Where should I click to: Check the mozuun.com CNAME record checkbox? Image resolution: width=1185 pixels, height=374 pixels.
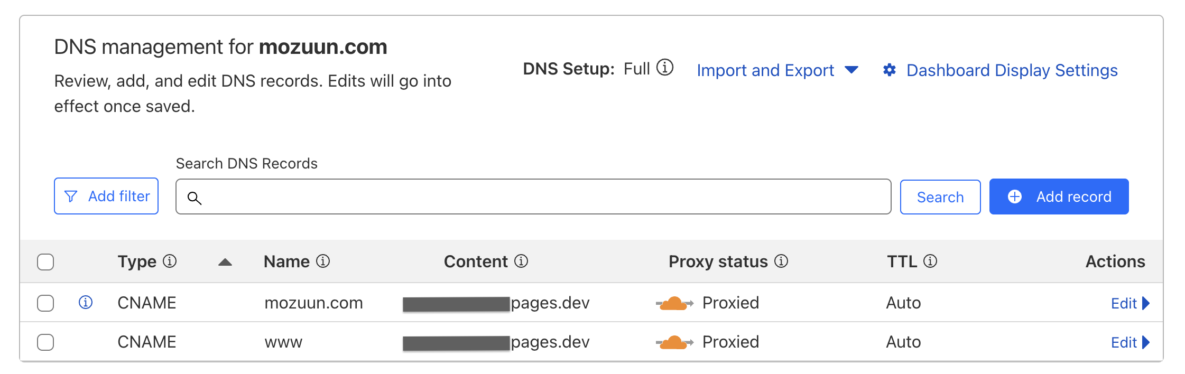coord(45,303)
